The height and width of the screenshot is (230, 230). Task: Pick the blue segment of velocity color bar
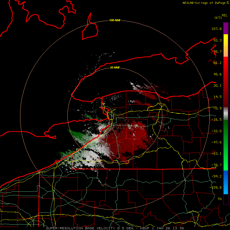point(226,182)
